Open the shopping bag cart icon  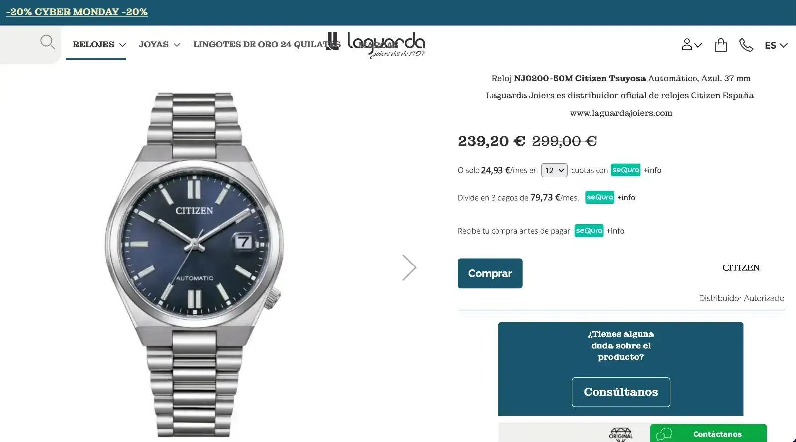coord(720,45)
